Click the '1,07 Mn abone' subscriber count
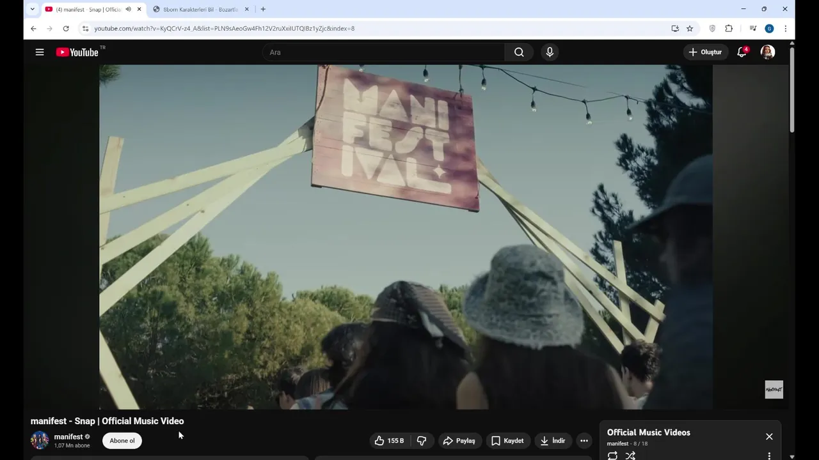This screenshot has height=460, width=819. coord(72,446)
